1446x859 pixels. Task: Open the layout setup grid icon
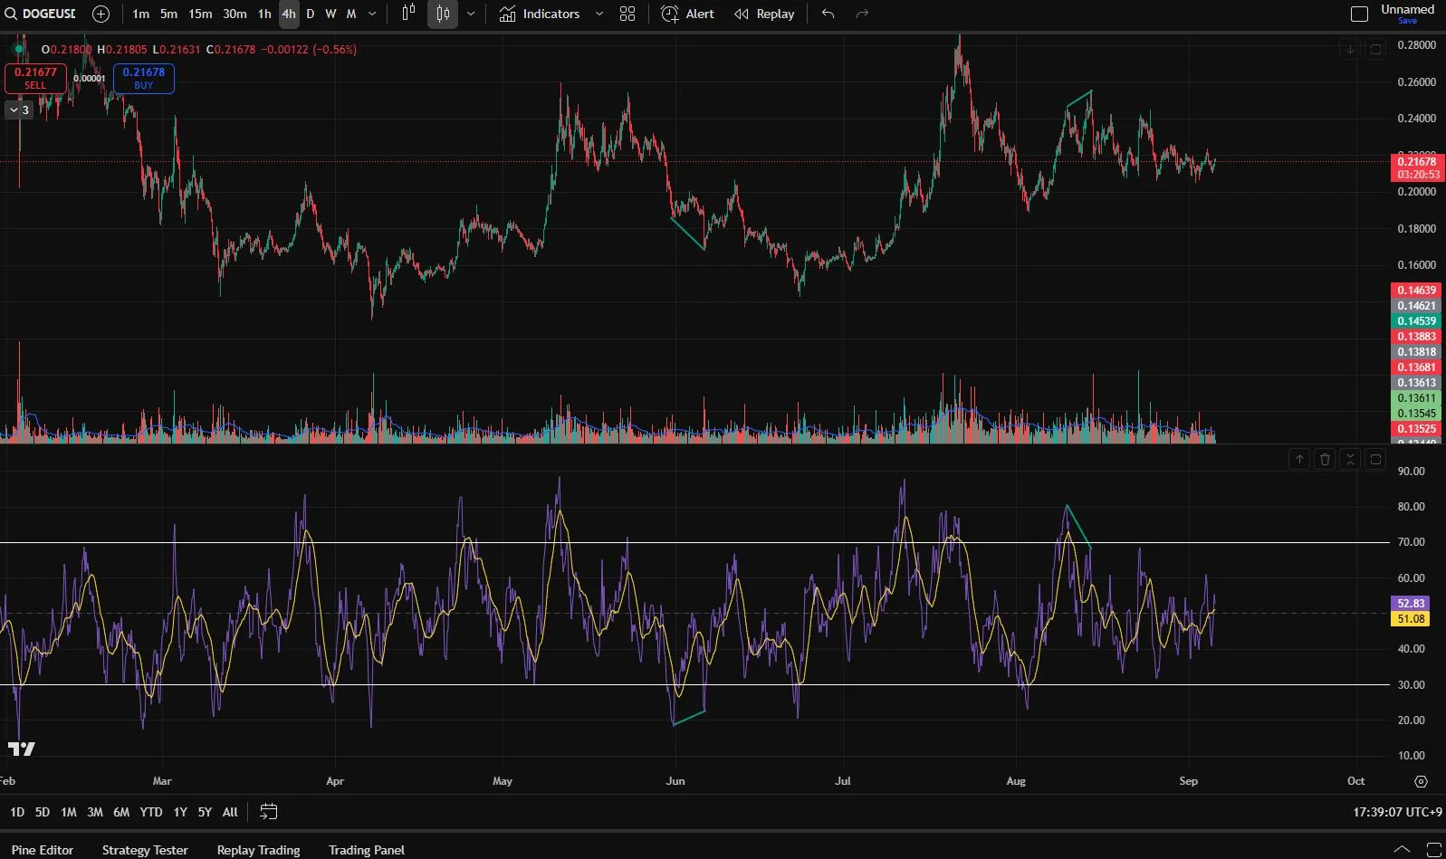627,14
